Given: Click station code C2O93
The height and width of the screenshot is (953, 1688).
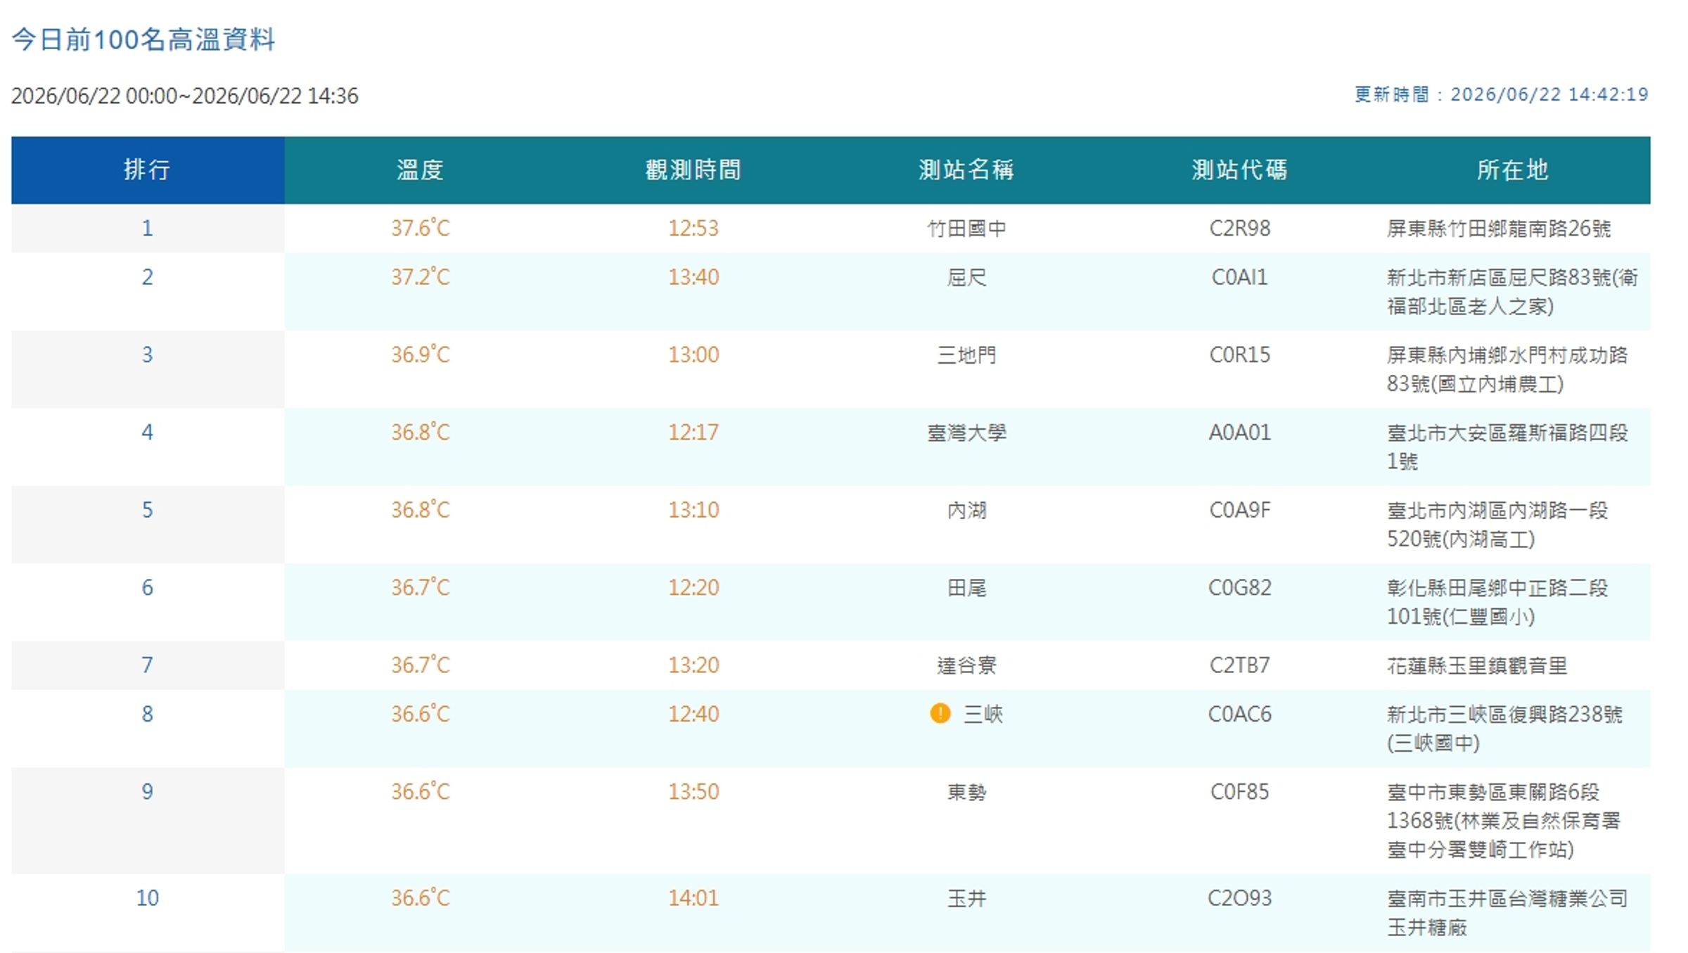Looking at the screenshot, I should tap(1239, 898).
